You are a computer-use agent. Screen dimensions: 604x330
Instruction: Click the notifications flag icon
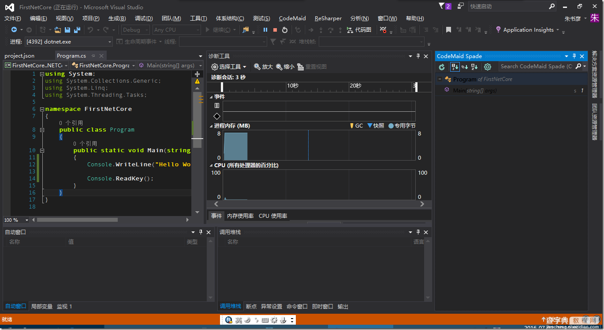tap(442, 6)
